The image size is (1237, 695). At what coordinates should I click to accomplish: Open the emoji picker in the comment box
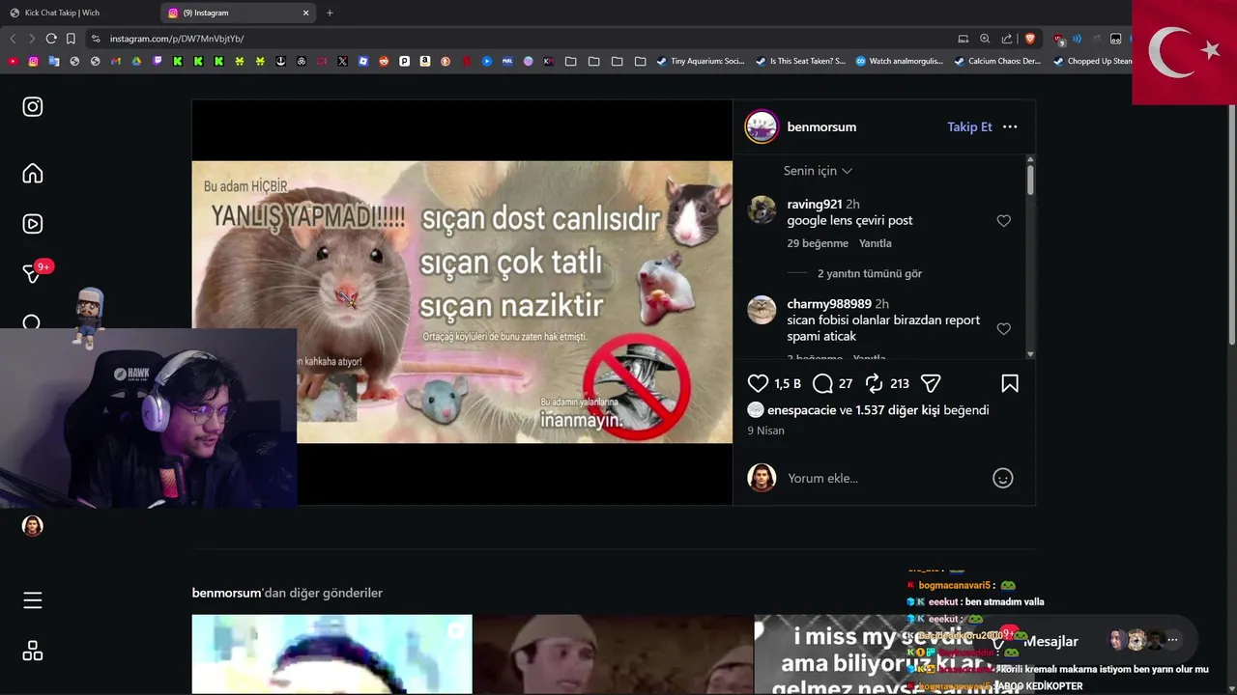(x=1003, y=478)
